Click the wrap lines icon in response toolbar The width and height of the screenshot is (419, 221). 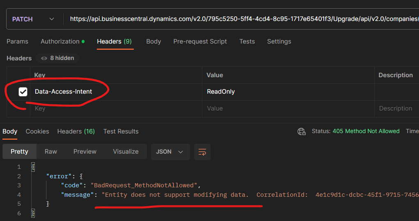point(202,152)
